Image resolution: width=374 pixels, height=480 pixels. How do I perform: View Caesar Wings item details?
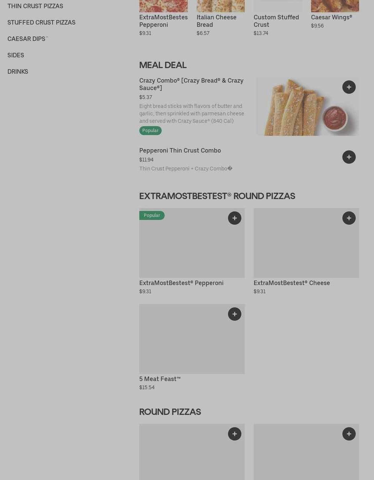331,17
